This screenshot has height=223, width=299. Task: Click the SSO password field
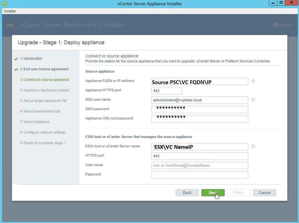(200, 109)
